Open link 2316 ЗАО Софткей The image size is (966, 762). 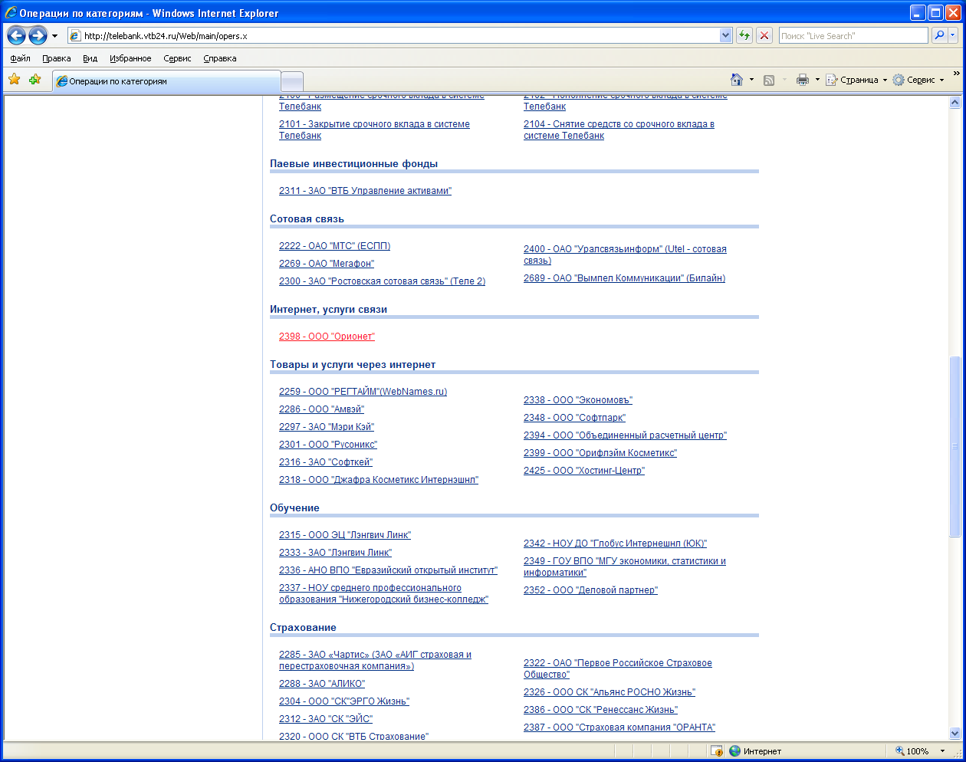[326, 462]
